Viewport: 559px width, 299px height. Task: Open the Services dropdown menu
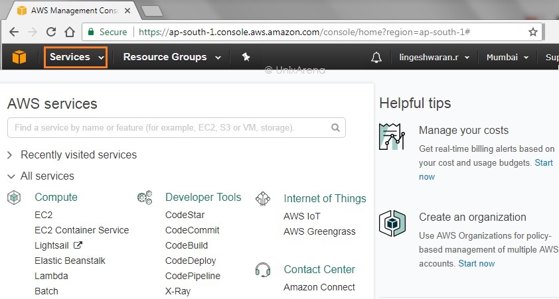click(76, 58)
